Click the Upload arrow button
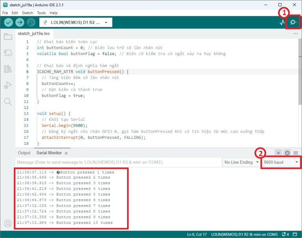302x238 pixels. click(20, 22)
